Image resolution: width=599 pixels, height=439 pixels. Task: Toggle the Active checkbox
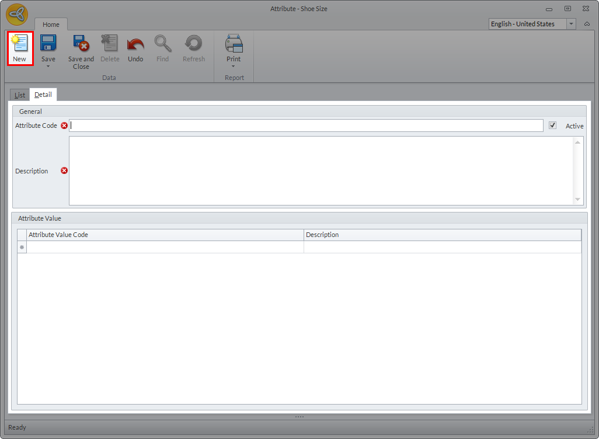coord(552,126)
